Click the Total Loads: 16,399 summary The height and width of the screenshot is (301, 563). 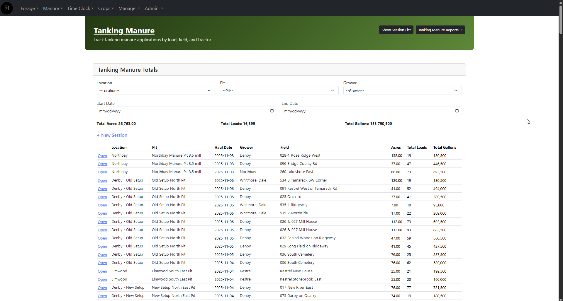(x=238, y=124)
